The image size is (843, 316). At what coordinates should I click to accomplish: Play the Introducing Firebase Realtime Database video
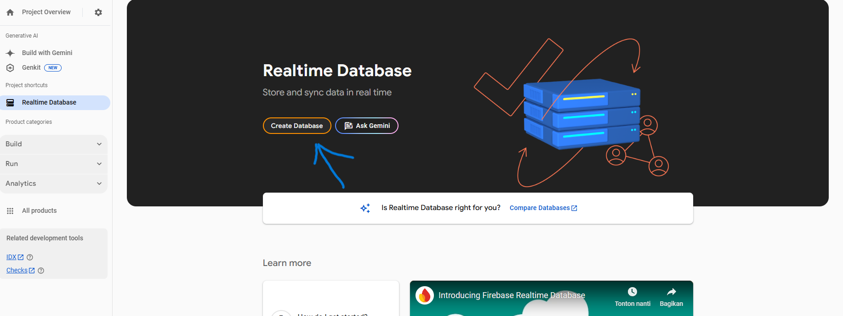pyautogui.click(x=551, y=307)
